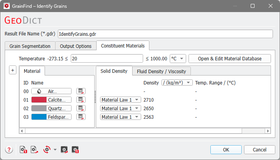Image resolution: width=280 pixels, height=160 pixels.
Task: Open material database icon for Feldspar row
Action: coord(81,117)
